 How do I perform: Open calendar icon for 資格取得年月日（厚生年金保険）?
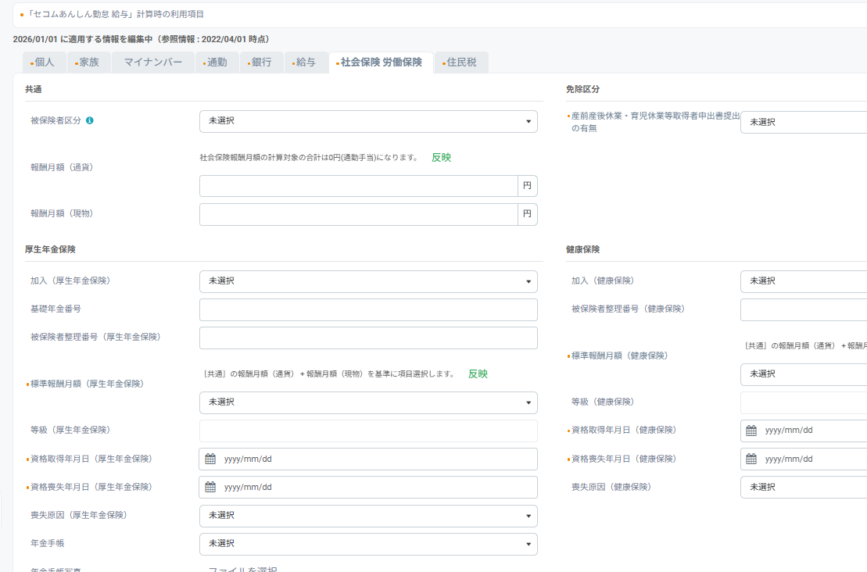point(210,459)
